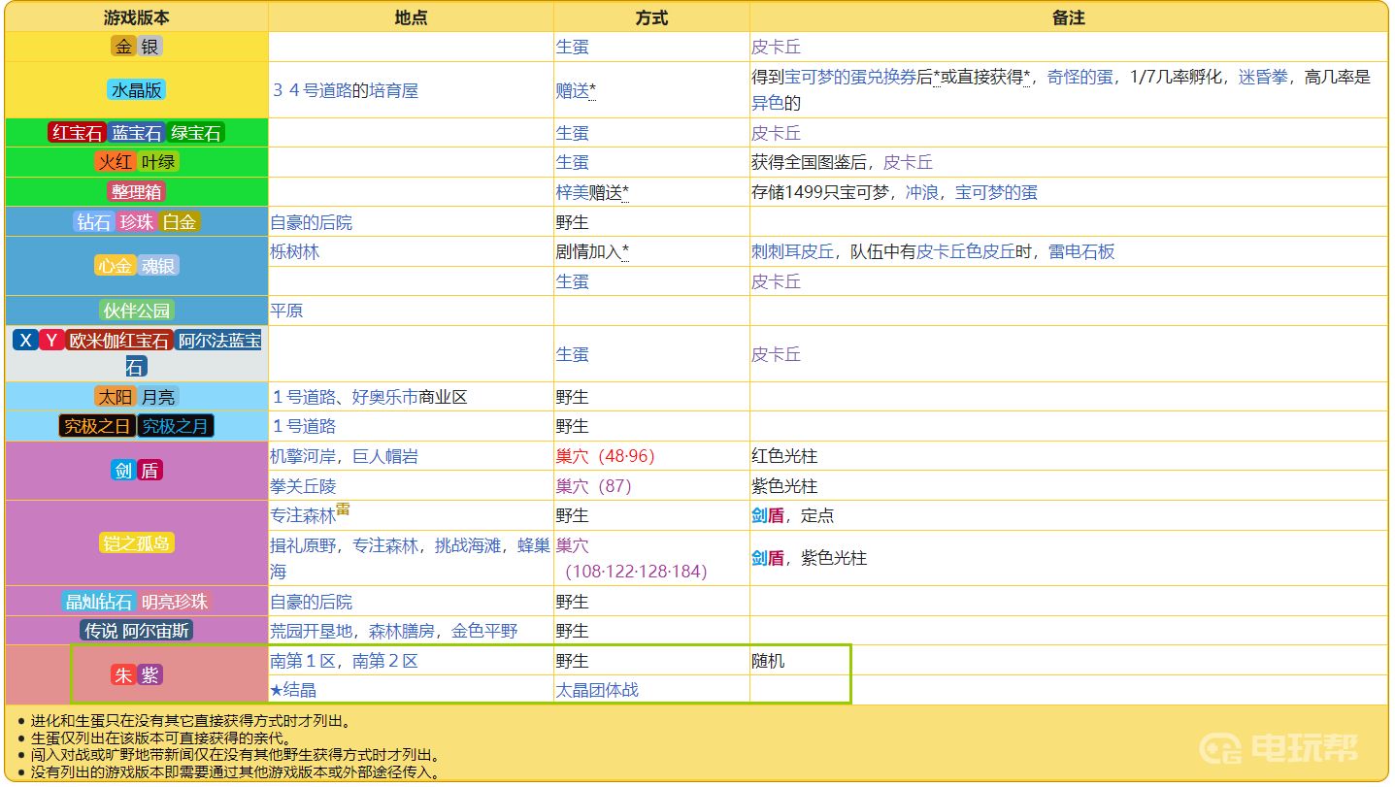Open the 欧米伽红宝石 version badge
This screenshot has width=1395, height=787.
click(120, 341)
